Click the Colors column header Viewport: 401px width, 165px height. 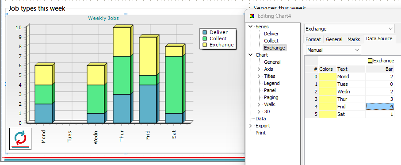(327, 69)
